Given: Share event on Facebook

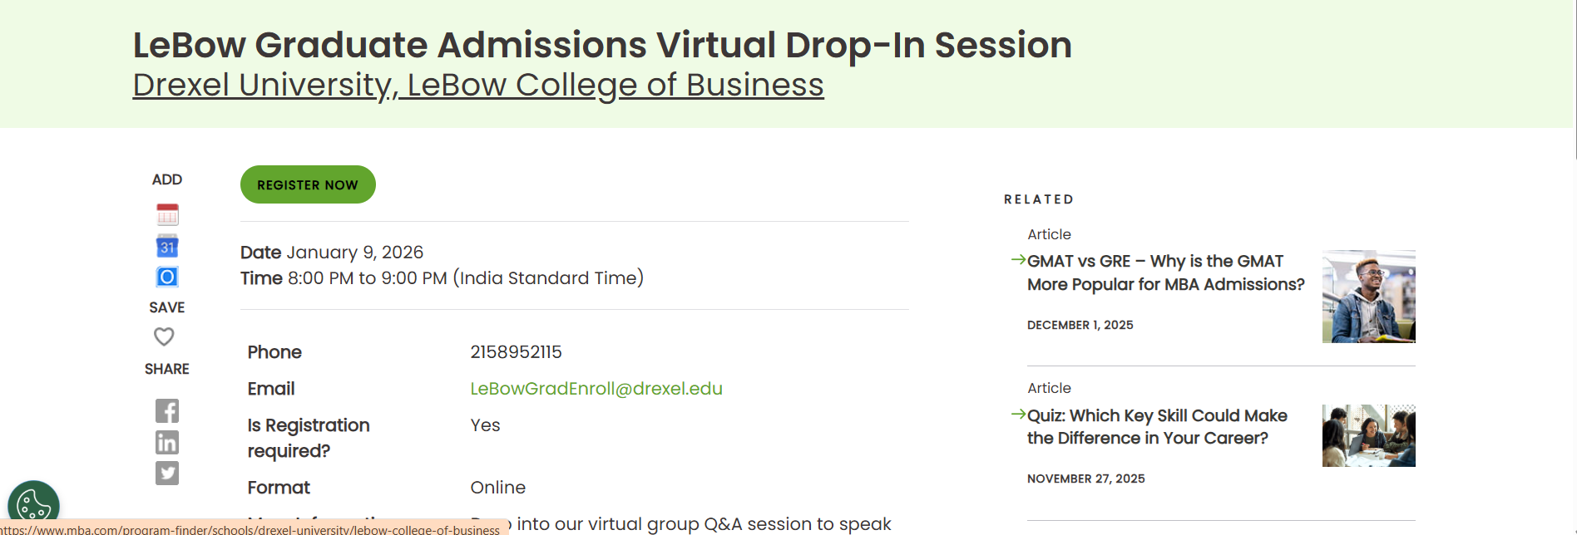Looking at the screenshot, I should (167, 410).
